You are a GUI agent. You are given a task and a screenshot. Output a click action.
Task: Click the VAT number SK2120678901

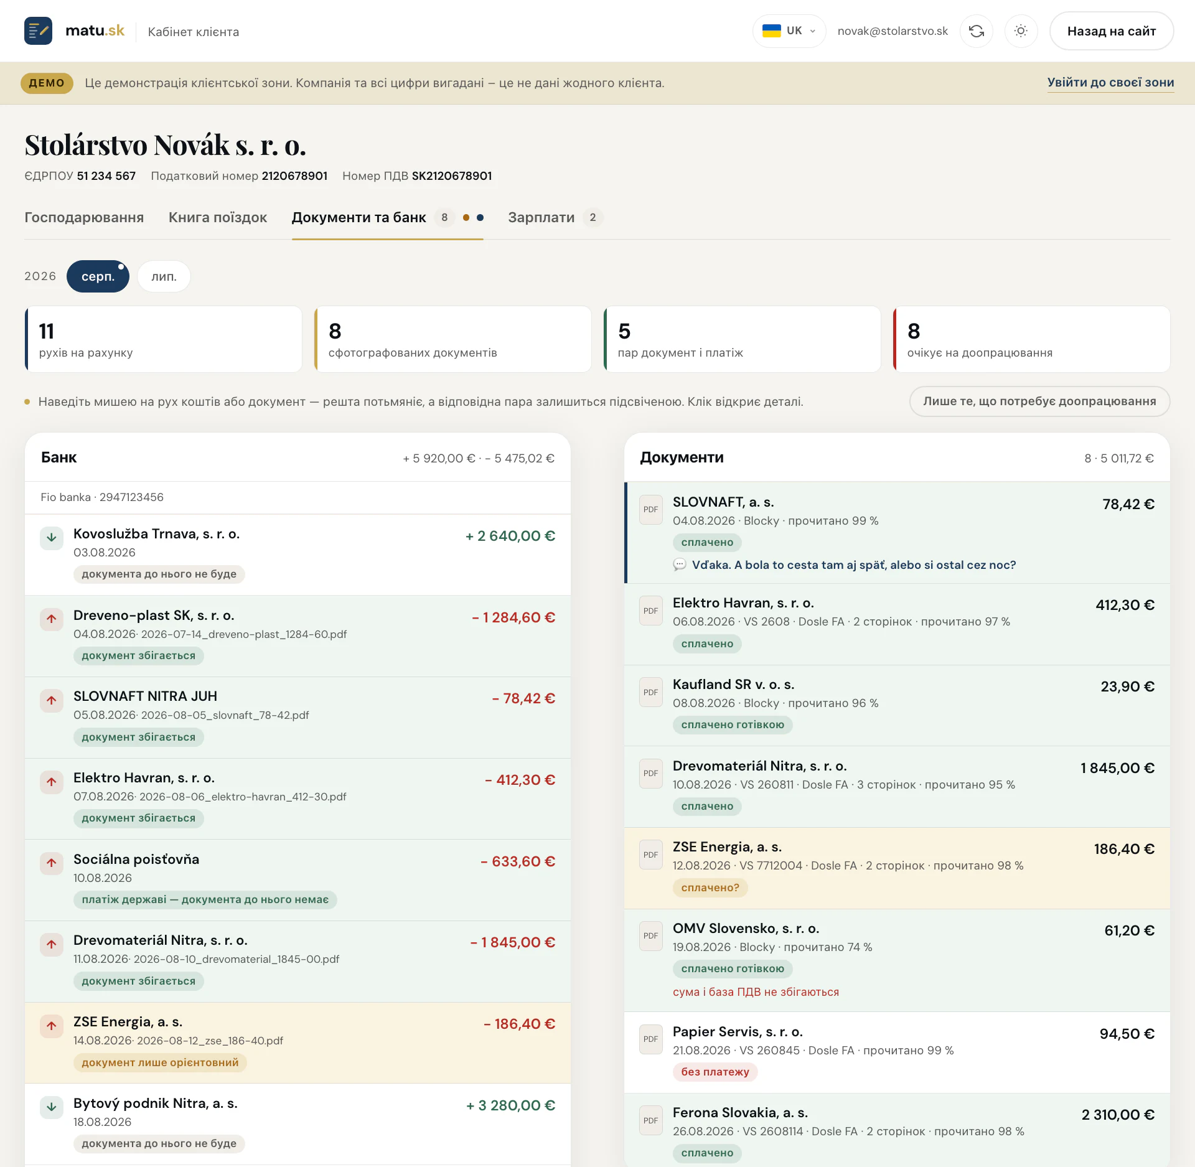tap(452, 176)
